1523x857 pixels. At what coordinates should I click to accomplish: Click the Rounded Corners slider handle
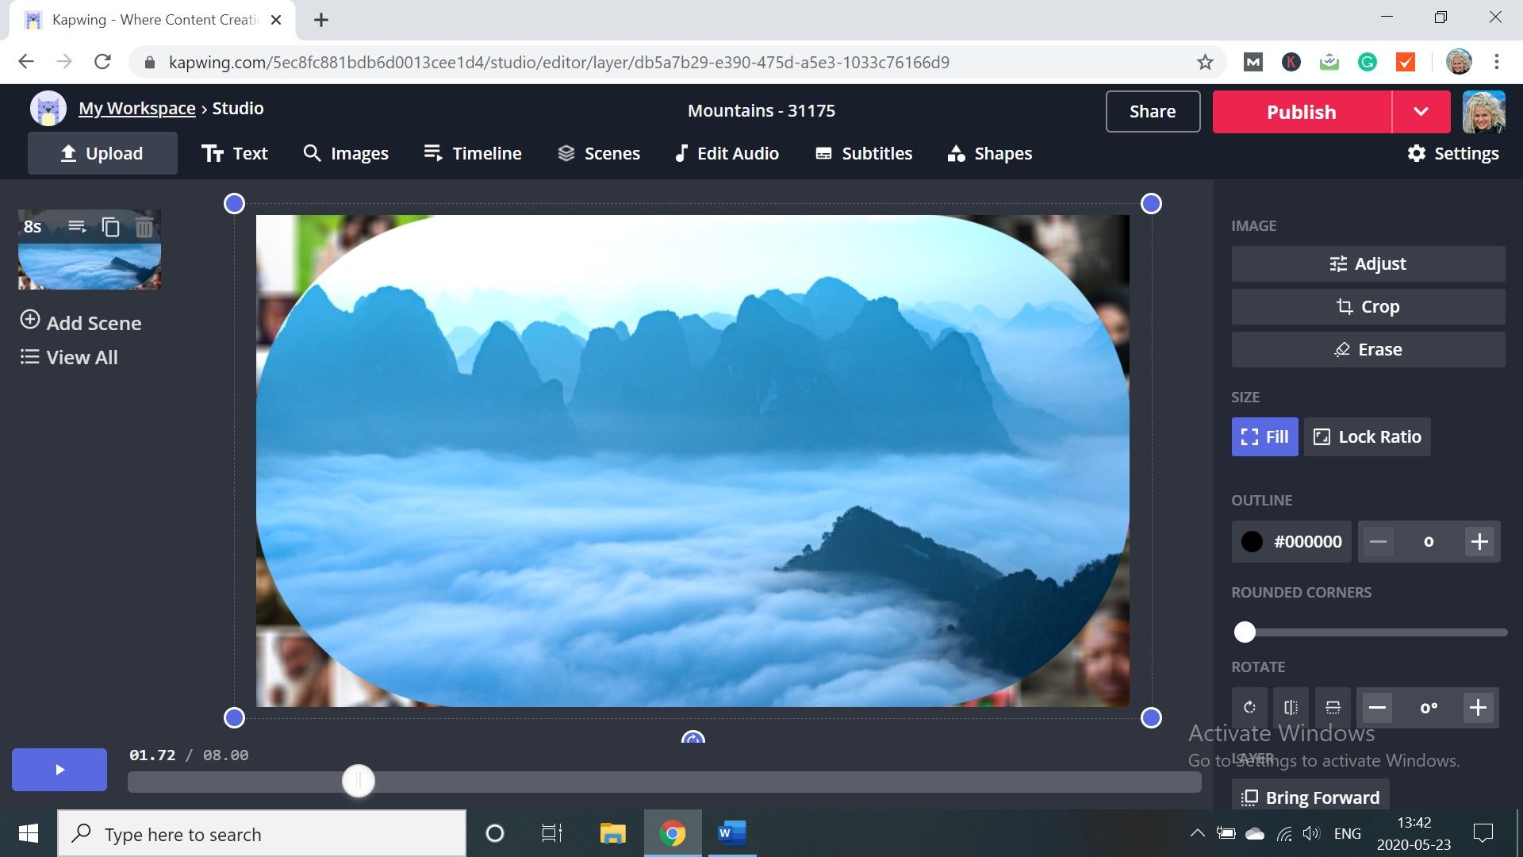click(x=1245, y=632)
